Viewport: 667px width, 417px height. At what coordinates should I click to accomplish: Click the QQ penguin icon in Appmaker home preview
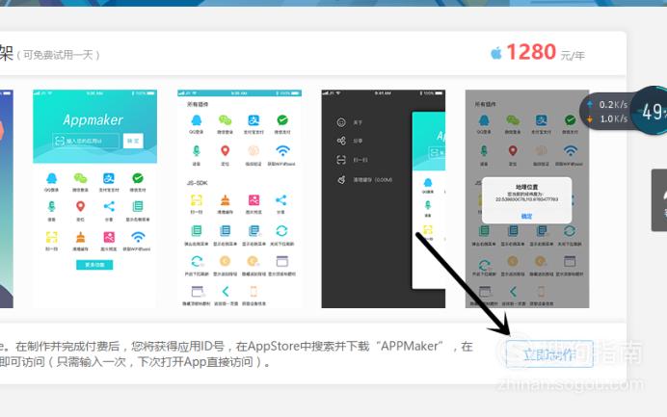pyautogui.click(x=51, y=178)
